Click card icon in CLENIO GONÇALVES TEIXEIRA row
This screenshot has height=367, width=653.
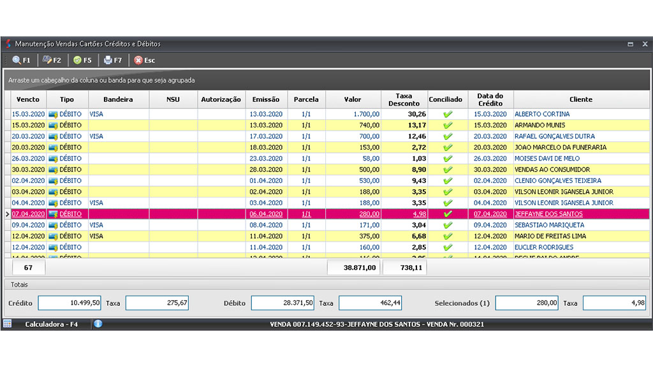pos(53,181)
